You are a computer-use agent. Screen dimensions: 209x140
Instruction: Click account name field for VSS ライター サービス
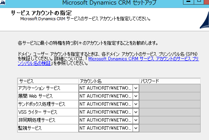pos(106,112)
